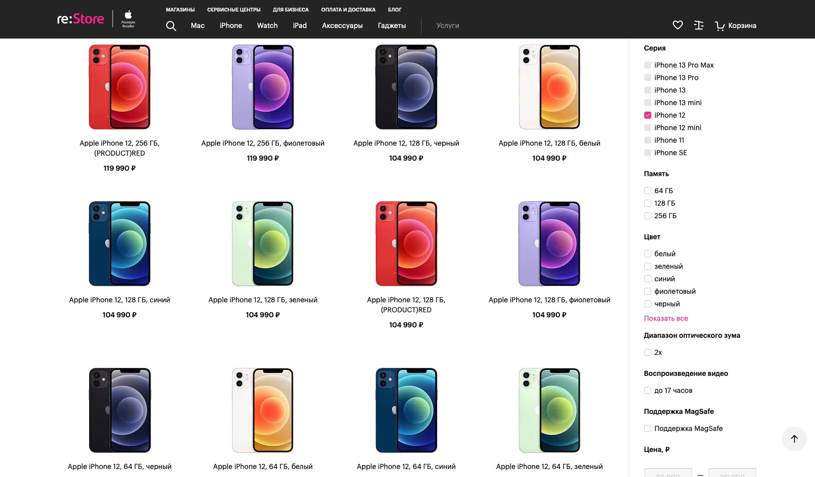This screenshot has width=815, height=477.
Task: Open title Apple iPhone 12, 64 ГБ, белый
Action: (x=263, y=466)
